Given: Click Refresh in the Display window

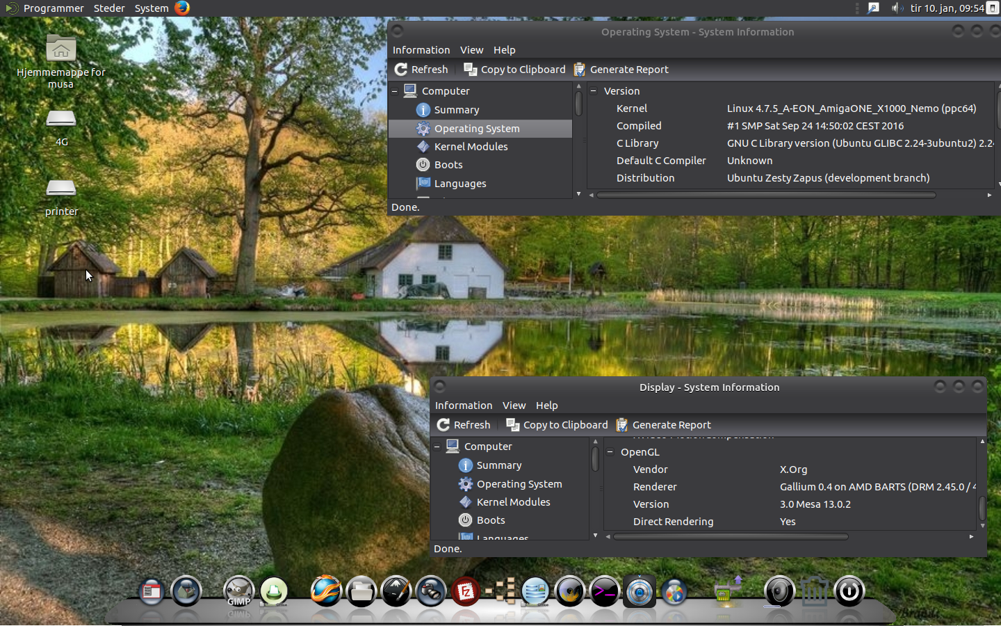Looking at the screenshot, I should click(x=464, y=425).
